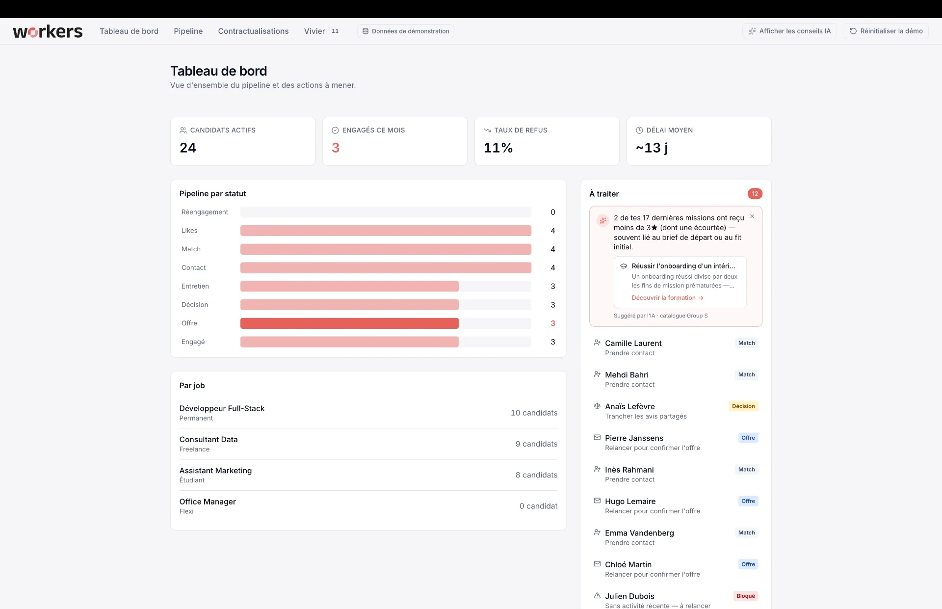
Task: Click the Décision tag on Anaïs Lefèvre
Action: (743, 406)
